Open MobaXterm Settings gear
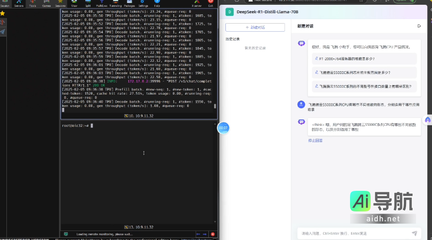 pyautogui.click(x=143, y=3)
